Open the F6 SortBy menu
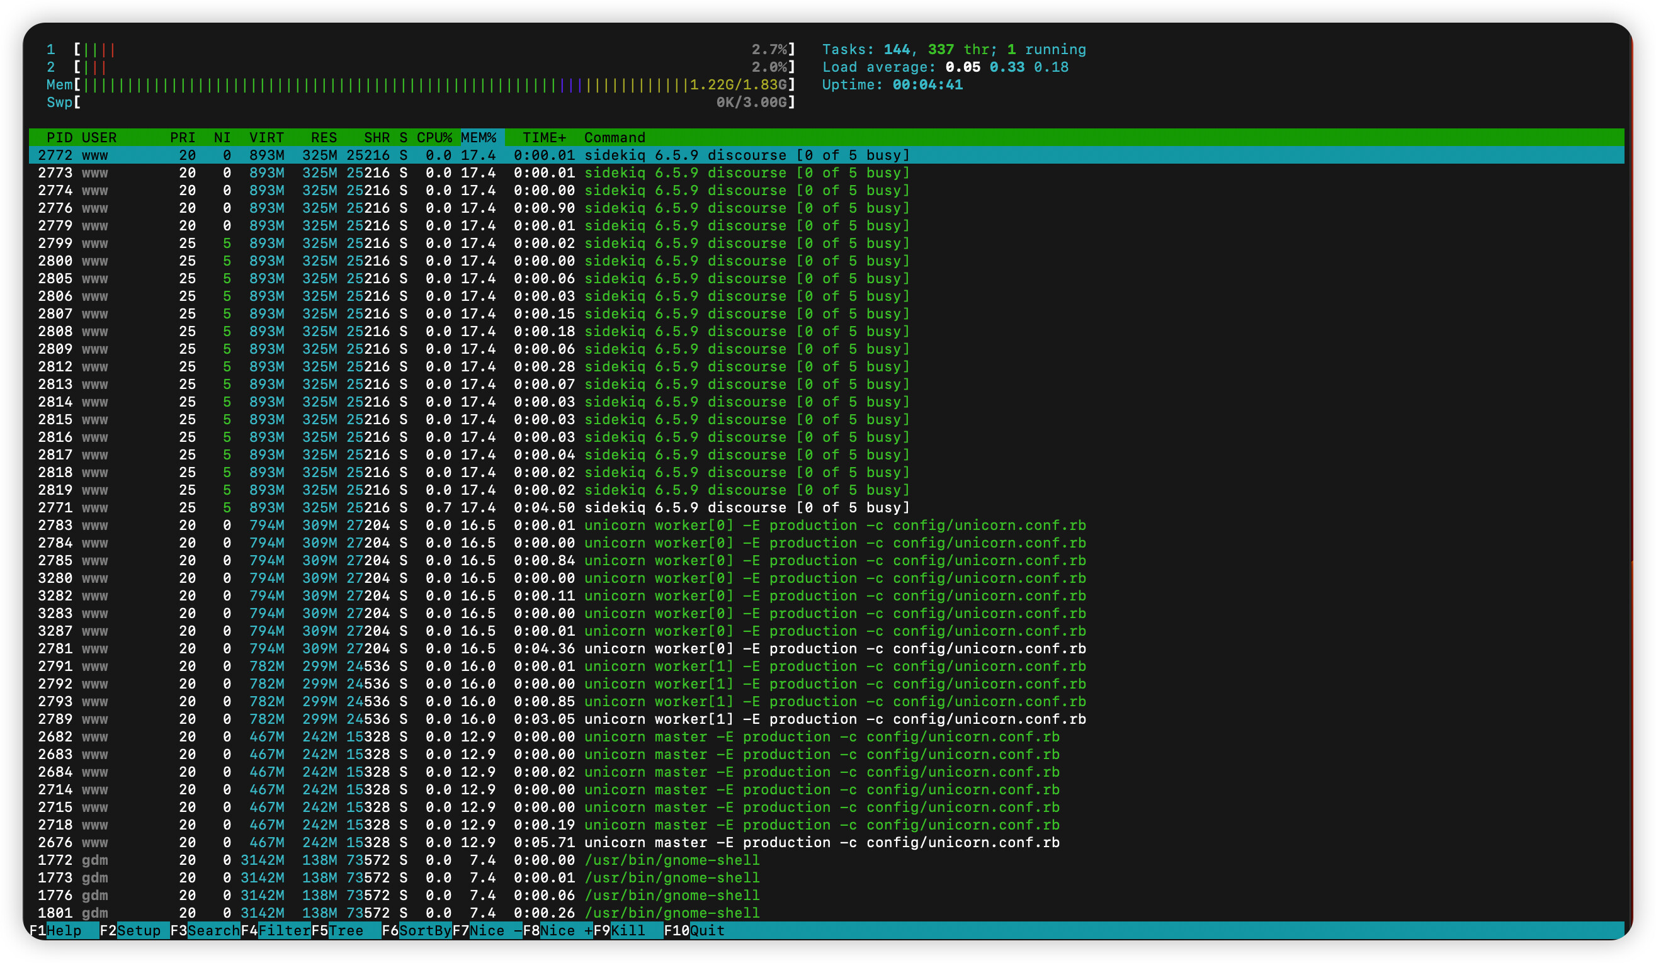The image size is (1656, 963). coord(417,930)
